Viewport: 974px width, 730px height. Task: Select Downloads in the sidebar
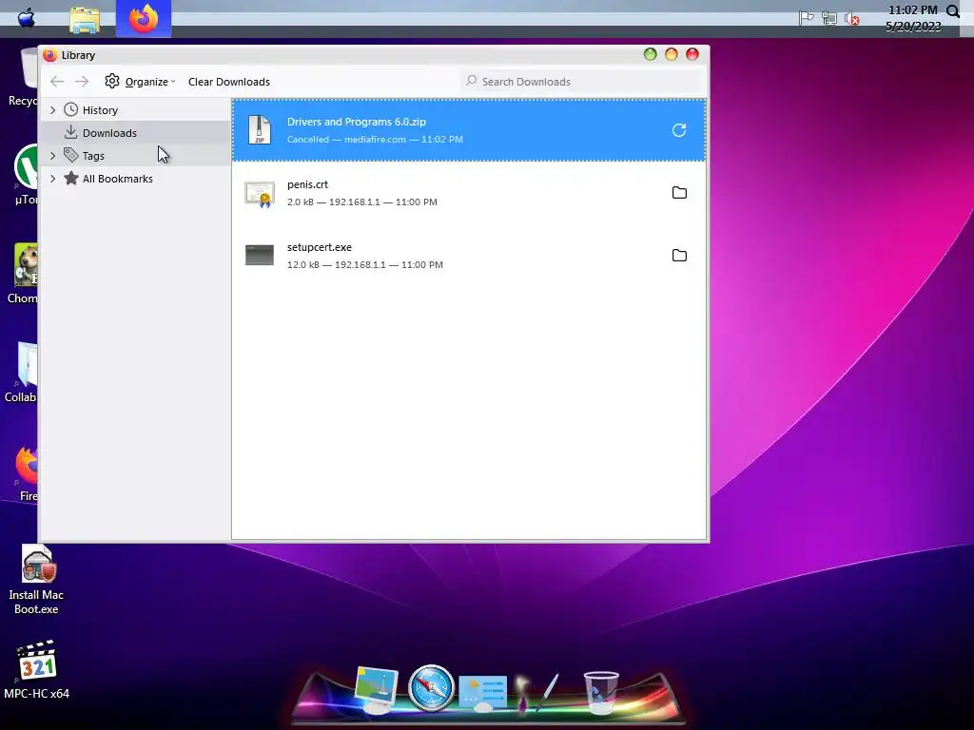point(135,133)
